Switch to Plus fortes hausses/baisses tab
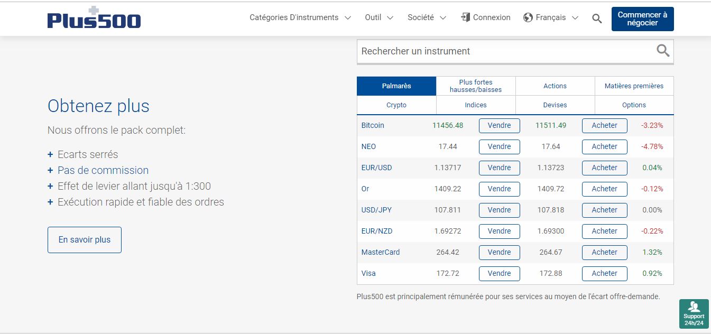The height and width of the screenshot is (334, 711). [476, 86]
